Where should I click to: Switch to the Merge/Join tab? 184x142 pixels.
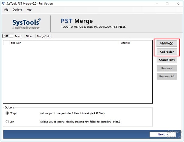pyautogui.click(x=44, y=36)
